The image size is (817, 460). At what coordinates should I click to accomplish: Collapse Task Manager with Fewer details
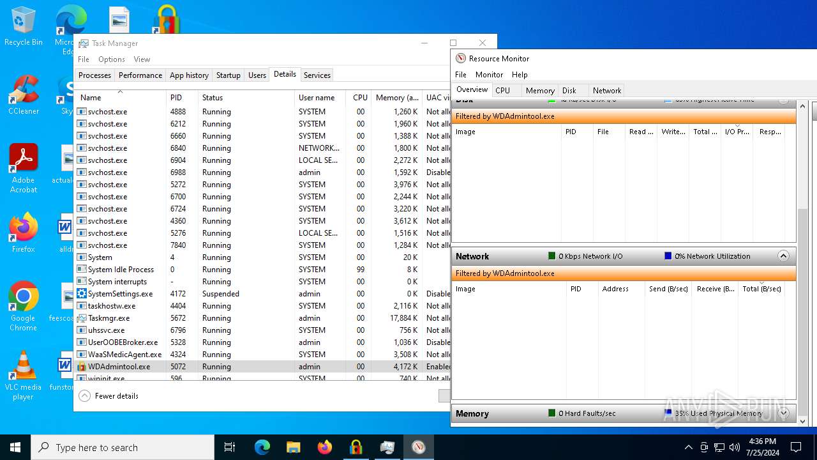pos(109,396)
